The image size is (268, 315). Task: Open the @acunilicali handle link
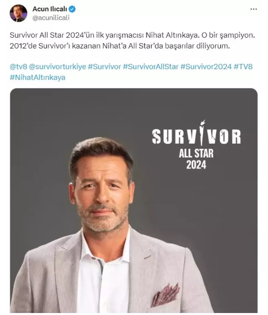[51, 18]
